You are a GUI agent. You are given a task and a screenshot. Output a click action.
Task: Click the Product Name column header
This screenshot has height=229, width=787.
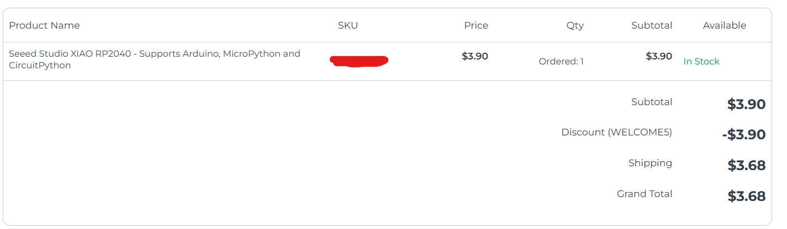[44, 25]
